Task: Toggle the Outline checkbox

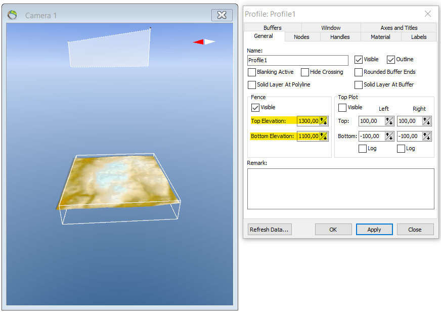Action: [390, 60]
